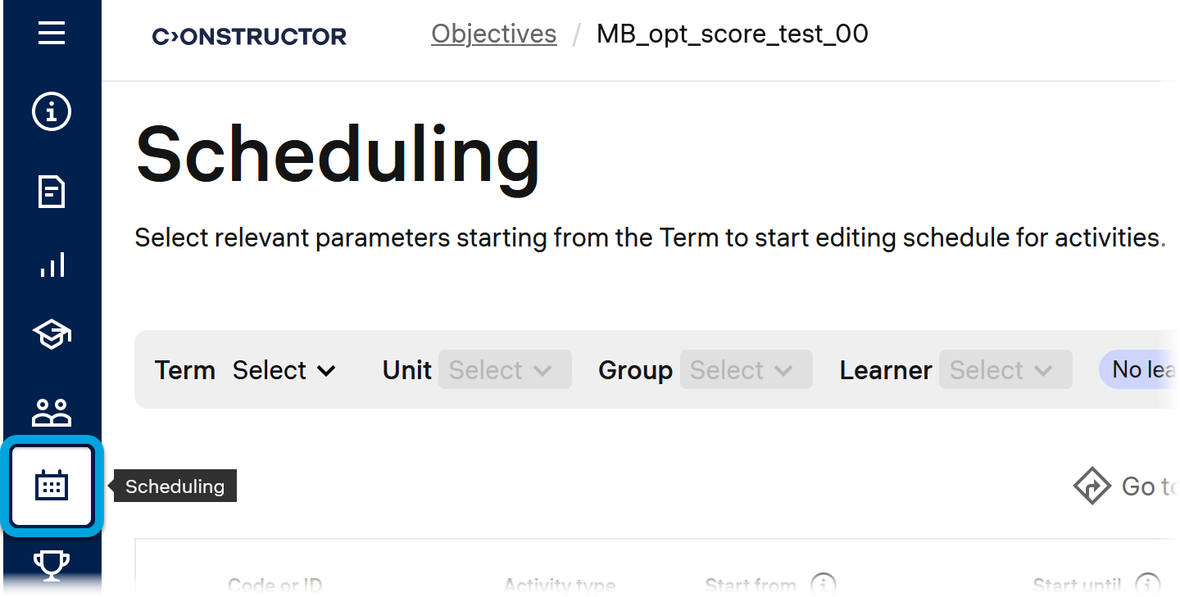Click the Code or ID column header

(x=275, y=586)
